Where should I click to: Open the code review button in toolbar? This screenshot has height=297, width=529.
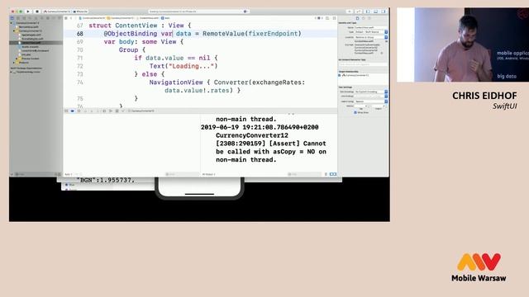click(x=359, y=12)
